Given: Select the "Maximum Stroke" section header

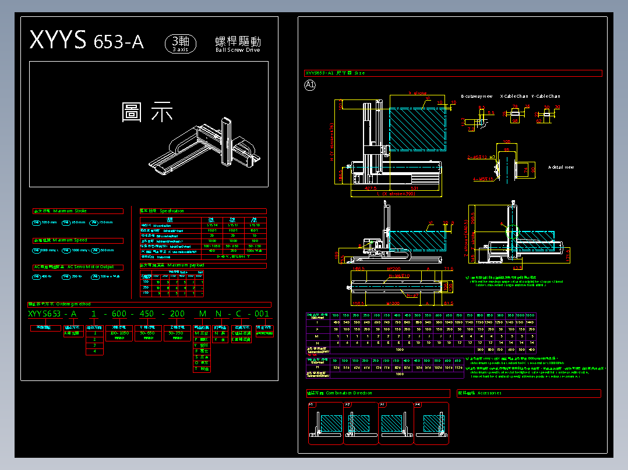Looking at the screenshot, I should 77,211.
